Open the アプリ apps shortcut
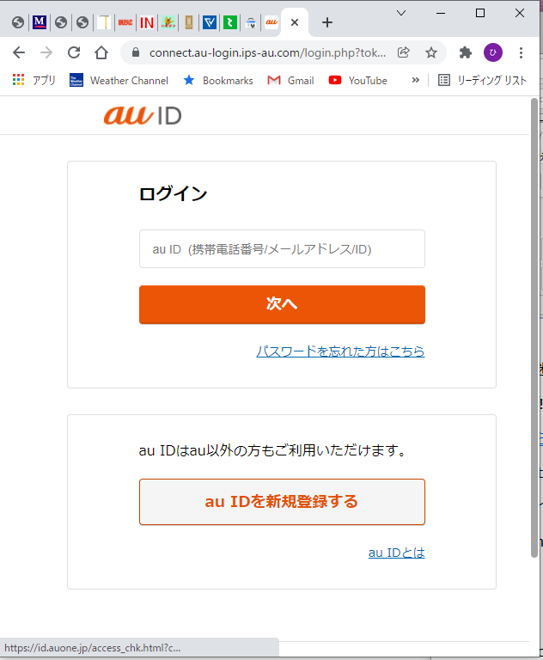Screen dimensions: 543x660 coord(34,80)
